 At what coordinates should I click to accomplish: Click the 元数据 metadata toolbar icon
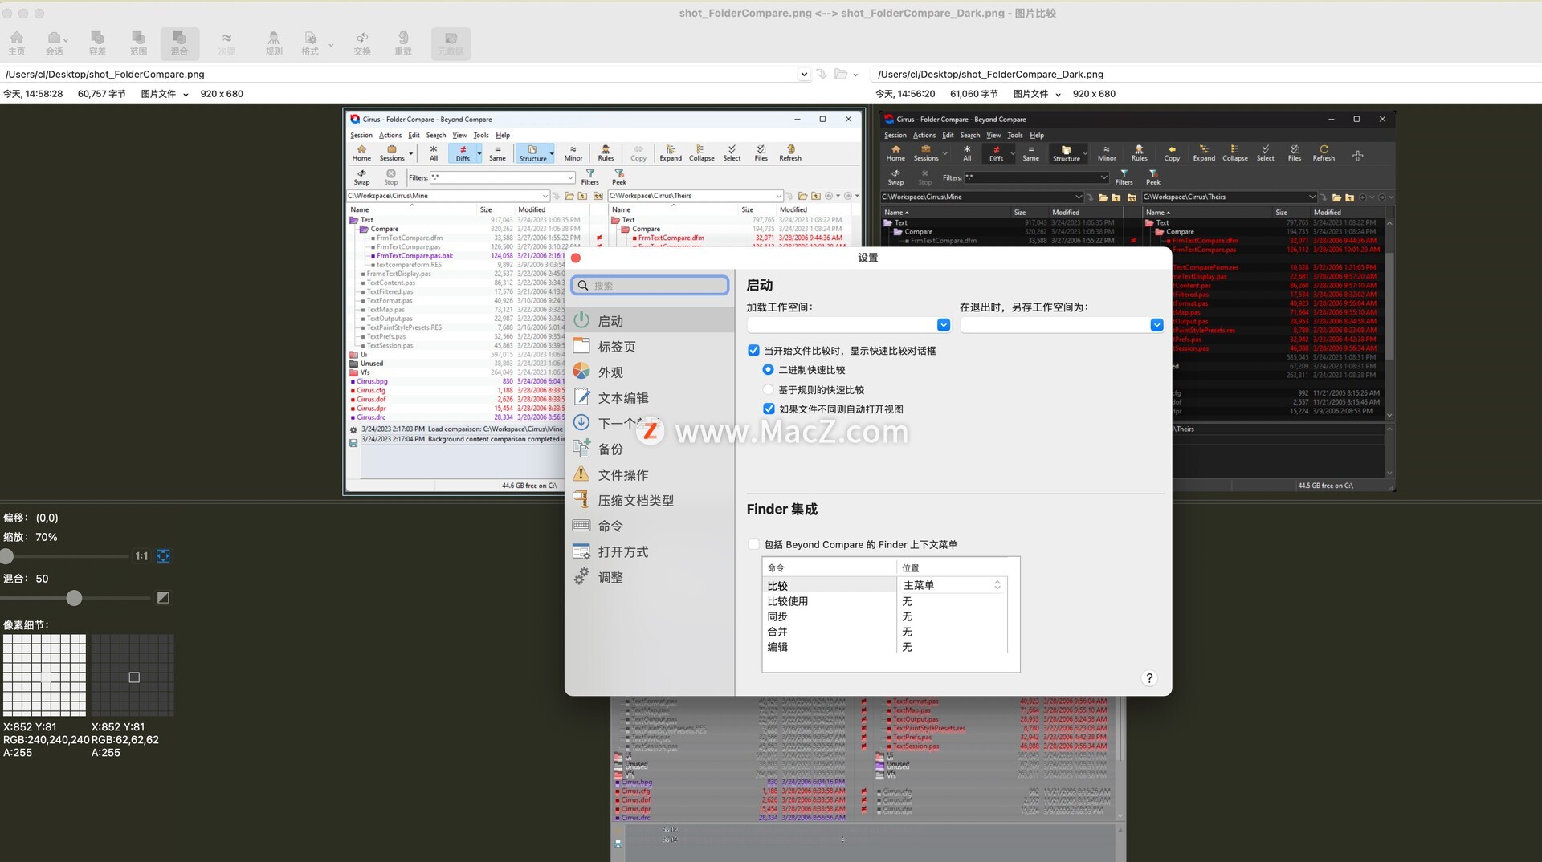(x=451, y=43)
